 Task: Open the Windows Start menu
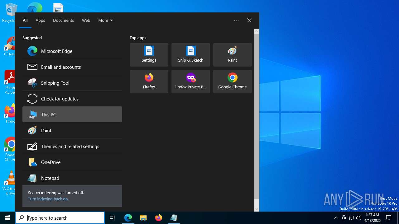(7, 218)
